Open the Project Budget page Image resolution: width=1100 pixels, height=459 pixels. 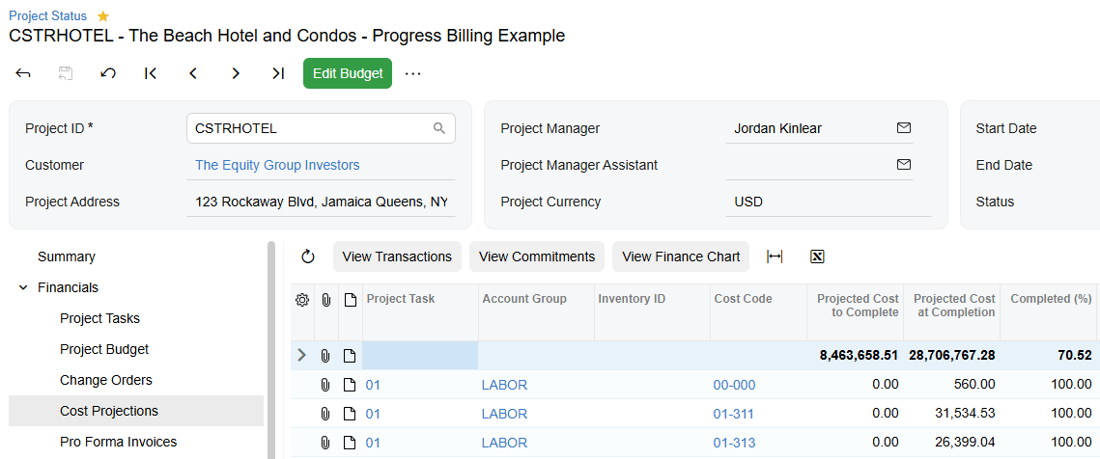[x=104, y=349]
